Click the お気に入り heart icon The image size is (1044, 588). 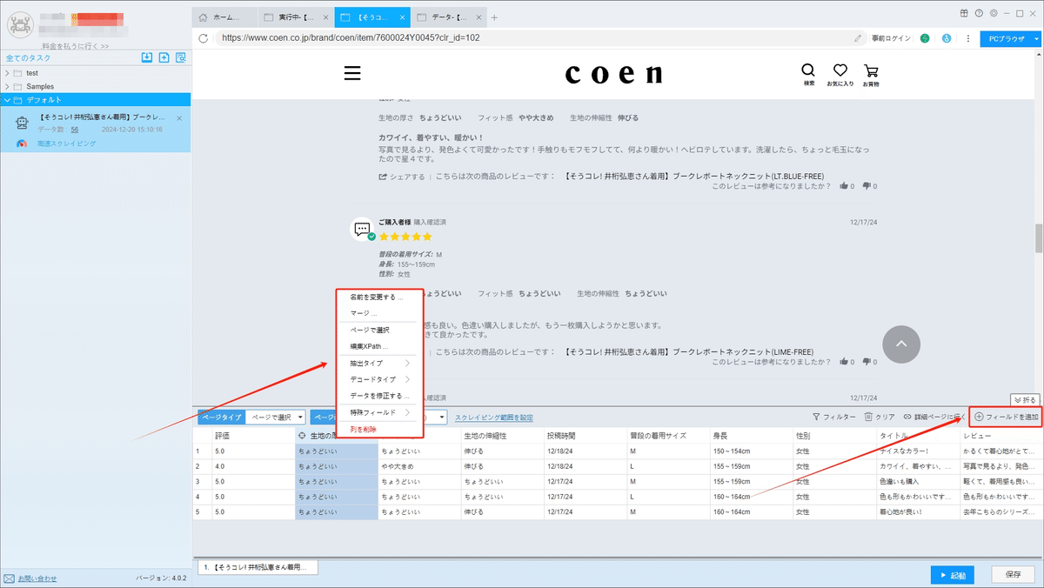[x=840, y=70]
